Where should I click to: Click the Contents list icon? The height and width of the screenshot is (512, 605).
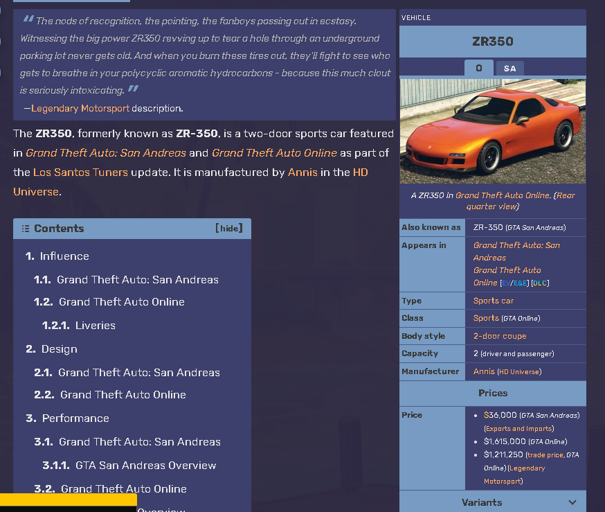[26, 229]
